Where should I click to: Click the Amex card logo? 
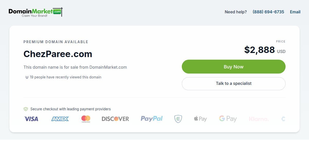click(60, 119)
